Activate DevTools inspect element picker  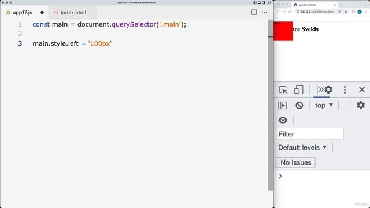[283, 90]
